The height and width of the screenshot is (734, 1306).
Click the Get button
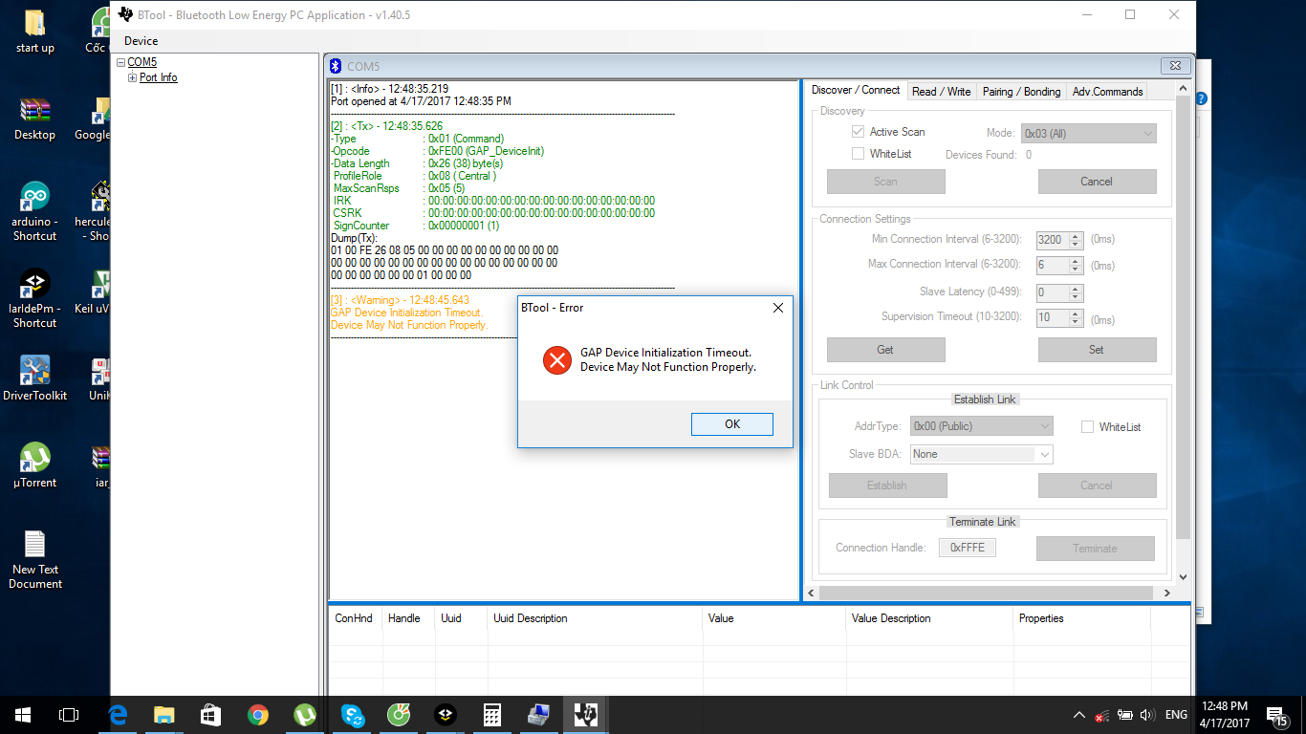click(885, 350)
